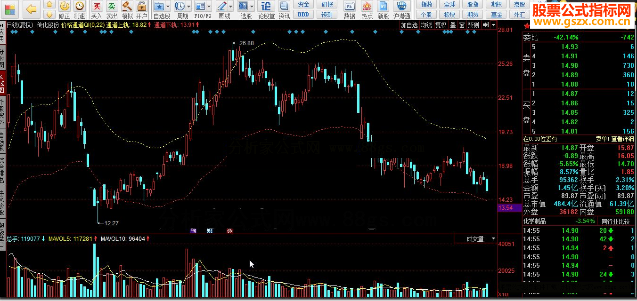
Task: Click the 26.88 high price marker
Action: click(x=246, y=43)
